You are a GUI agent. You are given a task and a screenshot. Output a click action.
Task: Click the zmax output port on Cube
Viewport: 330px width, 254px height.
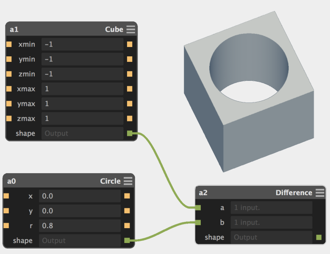point(130,119)
